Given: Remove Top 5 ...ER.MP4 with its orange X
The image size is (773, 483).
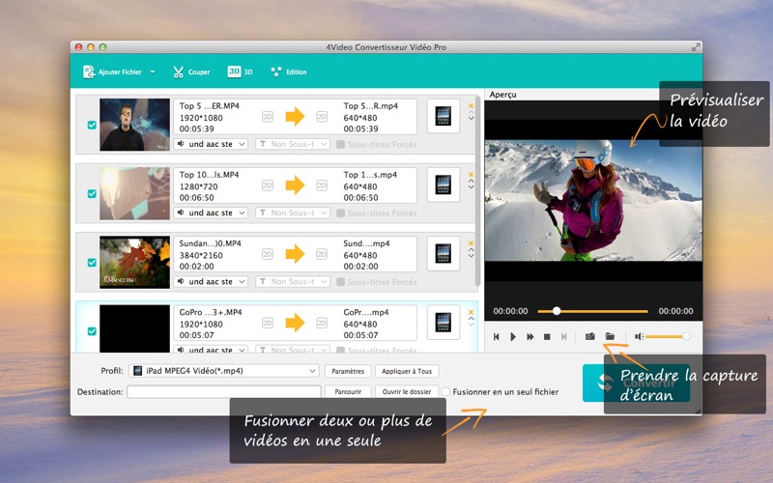Looking at the screenshot, I should 471,105.
